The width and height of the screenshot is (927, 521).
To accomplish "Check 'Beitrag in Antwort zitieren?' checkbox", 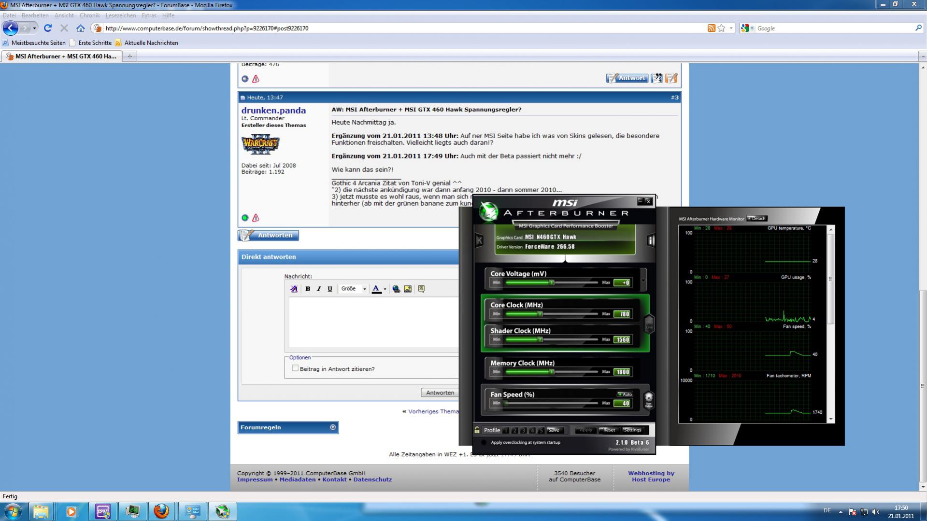I will [x=295, y=368].
